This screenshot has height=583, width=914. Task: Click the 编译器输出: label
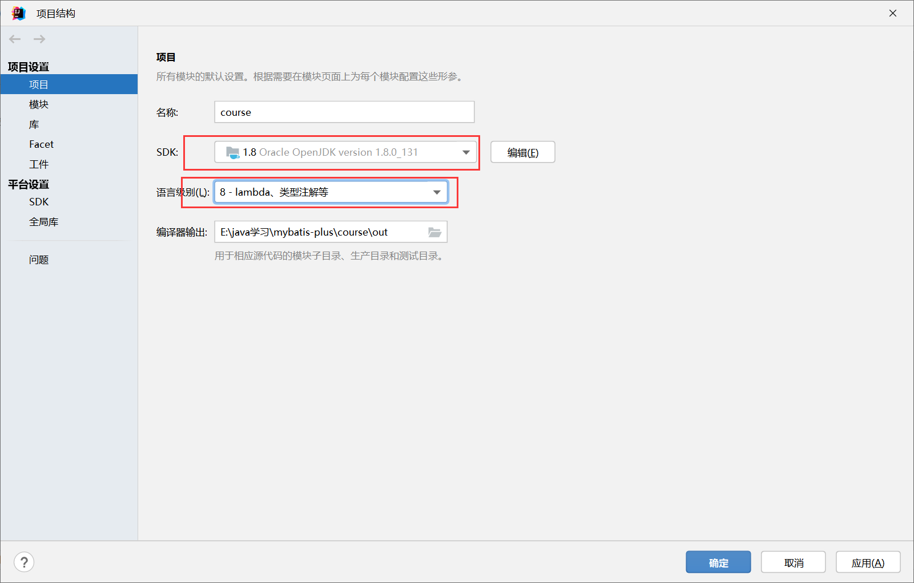pos(182,232)
